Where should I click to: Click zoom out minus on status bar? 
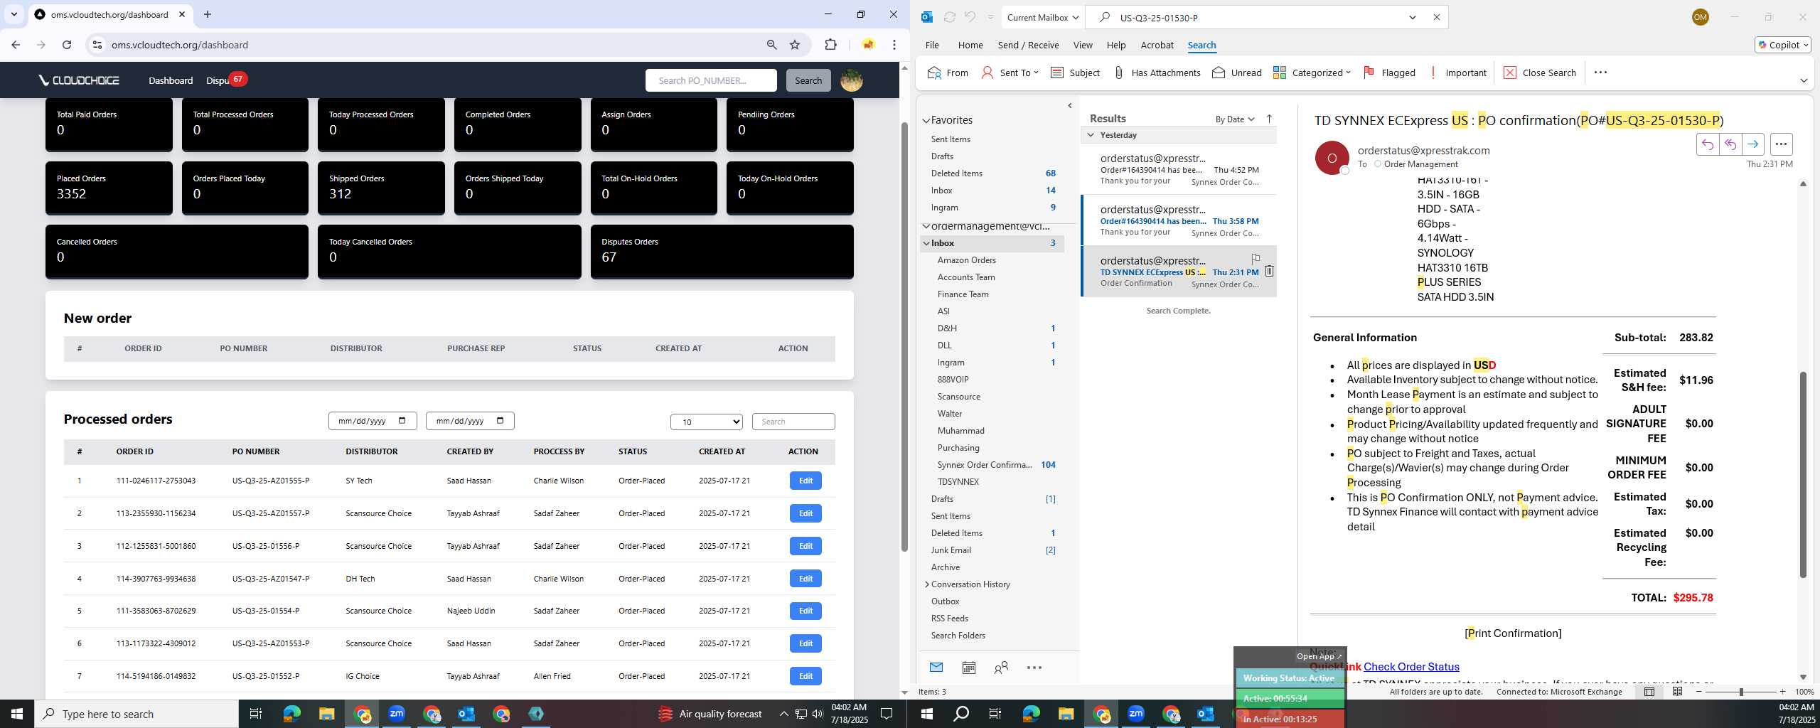click(x=1699, y=692)
